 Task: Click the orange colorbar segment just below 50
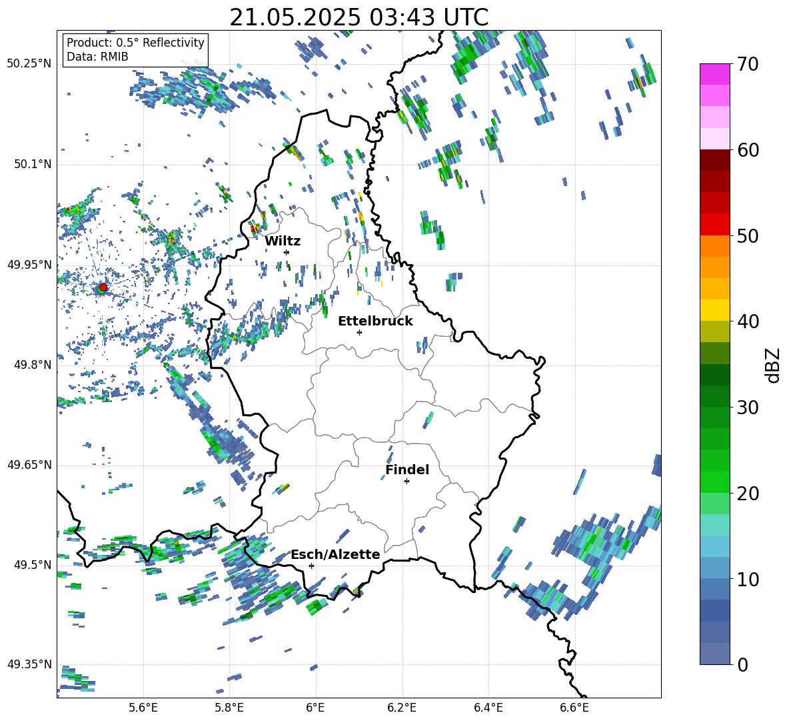point(714,245)
